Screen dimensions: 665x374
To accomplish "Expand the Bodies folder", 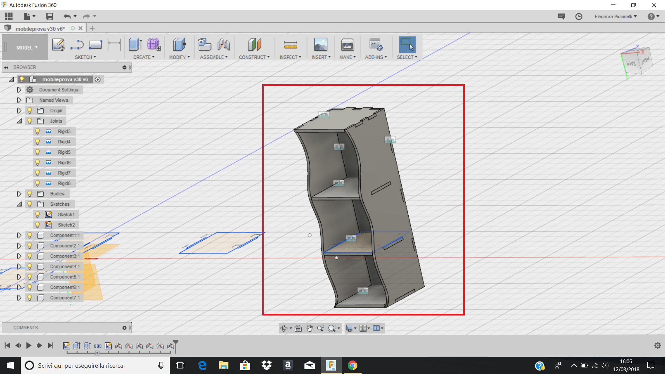I will click(x=19, y=194).
